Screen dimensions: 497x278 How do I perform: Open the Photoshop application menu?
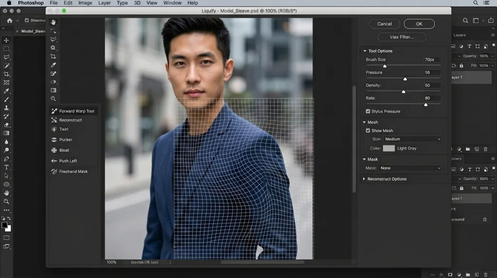click(31, 3)
